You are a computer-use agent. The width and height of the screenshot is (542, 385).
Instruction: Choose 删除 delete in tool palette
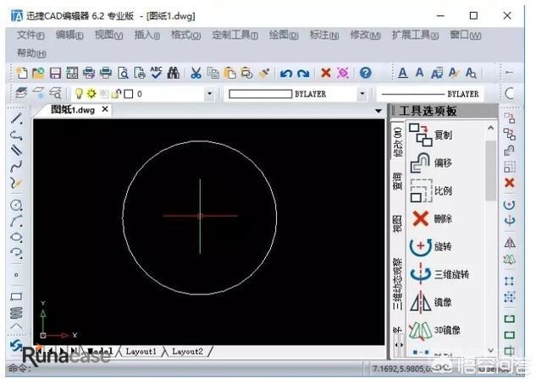click(x=432, y=218)
